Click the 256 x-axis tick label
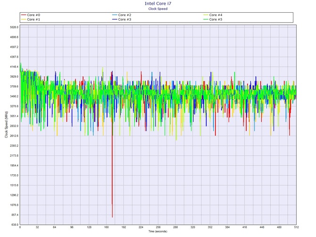Screen dimensions: 316x237 158,227
